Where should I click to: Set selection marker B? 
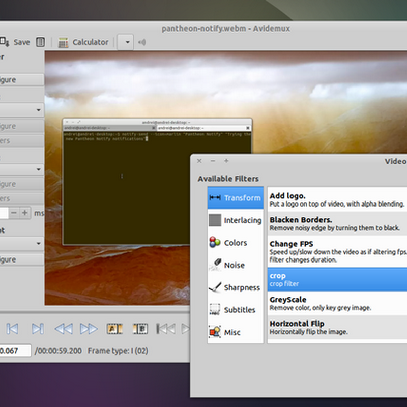click(x=140, y=329)
